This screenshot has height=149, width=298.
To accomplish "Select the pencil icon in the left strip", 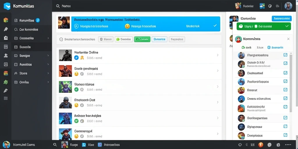I will (6, 91).
